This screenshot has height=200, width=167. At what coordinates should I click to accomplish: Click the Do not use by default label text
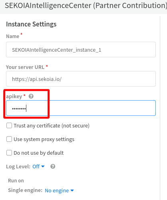point(39,153)
